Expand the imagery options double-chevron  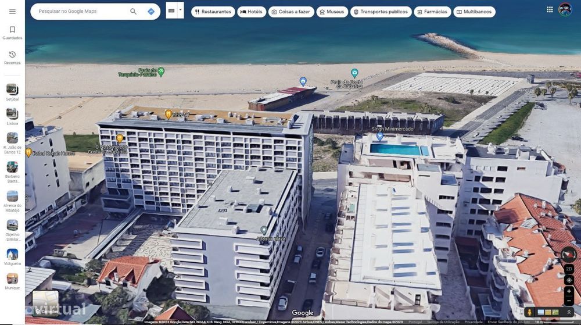pos(569,312)
